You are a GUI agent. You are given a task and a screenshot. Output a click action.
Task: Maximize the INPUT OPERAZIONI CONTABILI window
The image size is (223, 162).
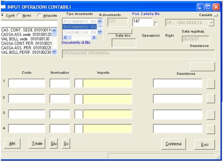[208, 7]
